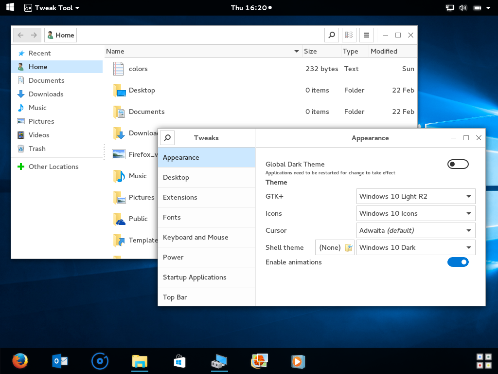Image resolution: width=498 pixels, height=374 pixels.
Task: Select the colors text file icon
Action: [118, 69]
